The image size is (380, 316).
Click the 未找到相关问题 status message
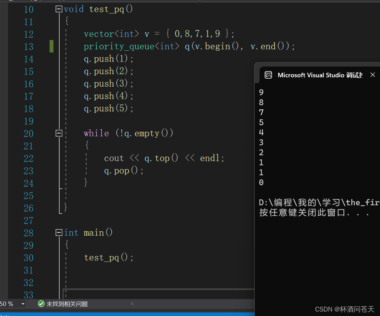tap(67, 304)
